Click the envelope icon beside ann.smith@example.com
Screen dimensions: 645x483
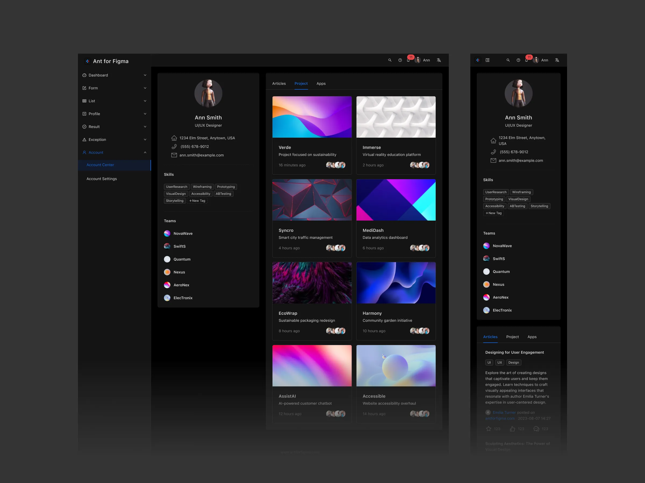[x=174, y=155]
